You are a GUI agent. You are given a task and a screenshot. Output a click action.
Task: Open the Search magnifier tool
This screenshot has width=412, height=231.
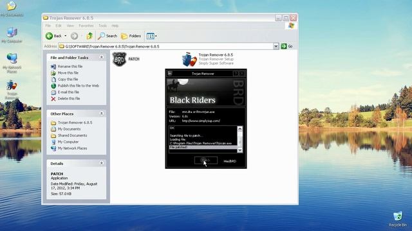(108, 36)
